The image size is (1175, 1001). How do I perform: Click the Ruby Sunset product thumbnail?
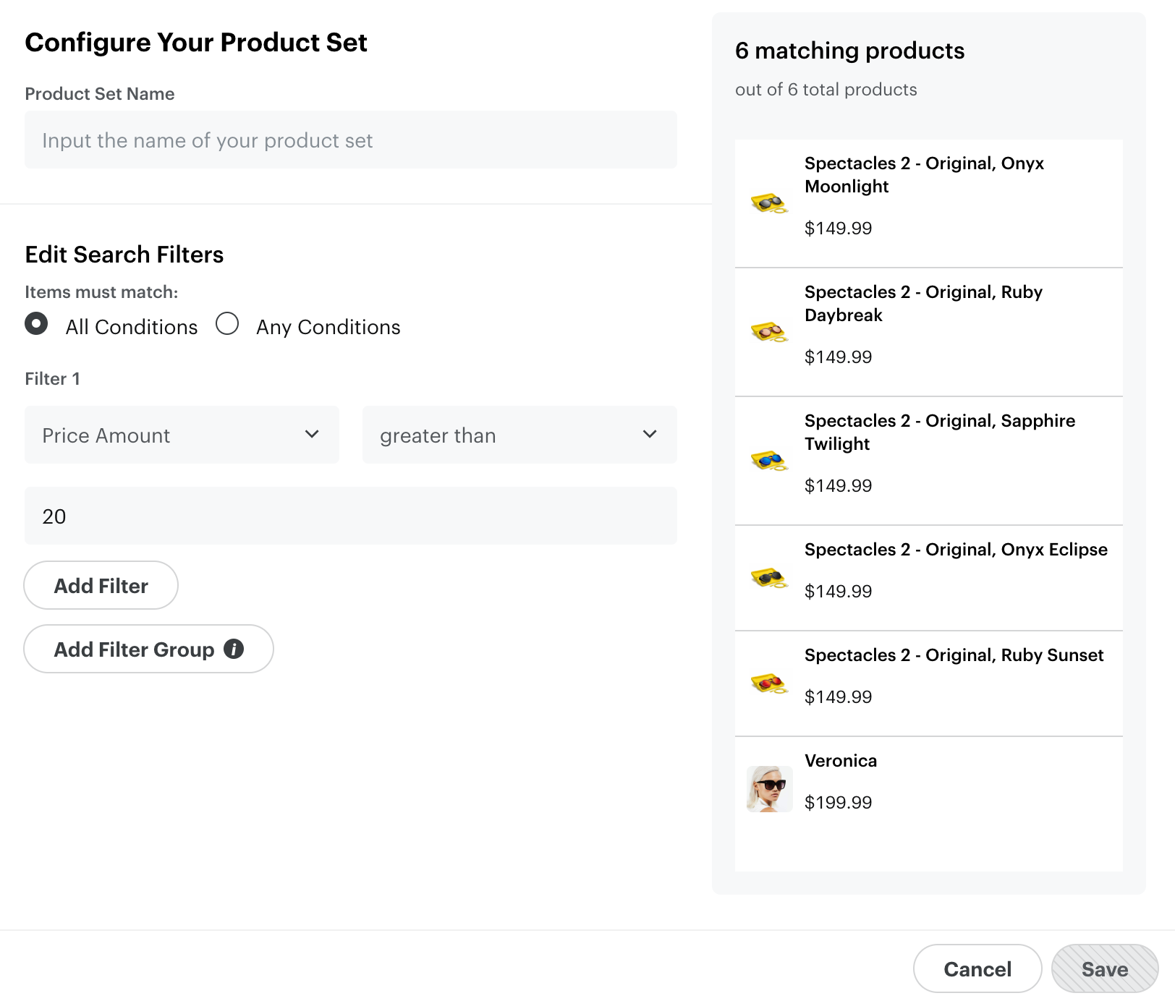click(768, 683)
